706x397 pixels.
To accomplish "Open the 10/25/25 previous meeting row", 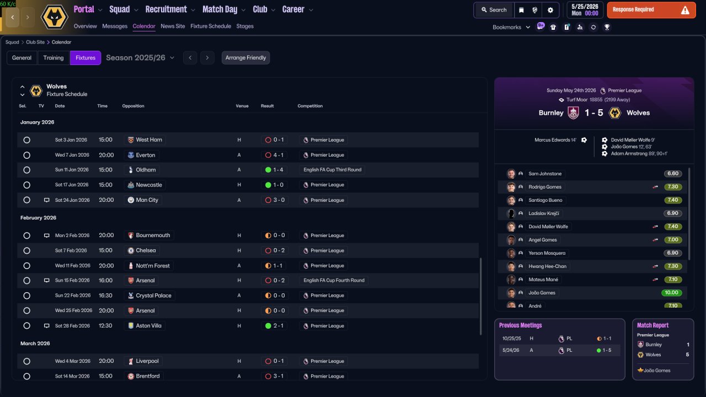I will [x=559, y=339].
